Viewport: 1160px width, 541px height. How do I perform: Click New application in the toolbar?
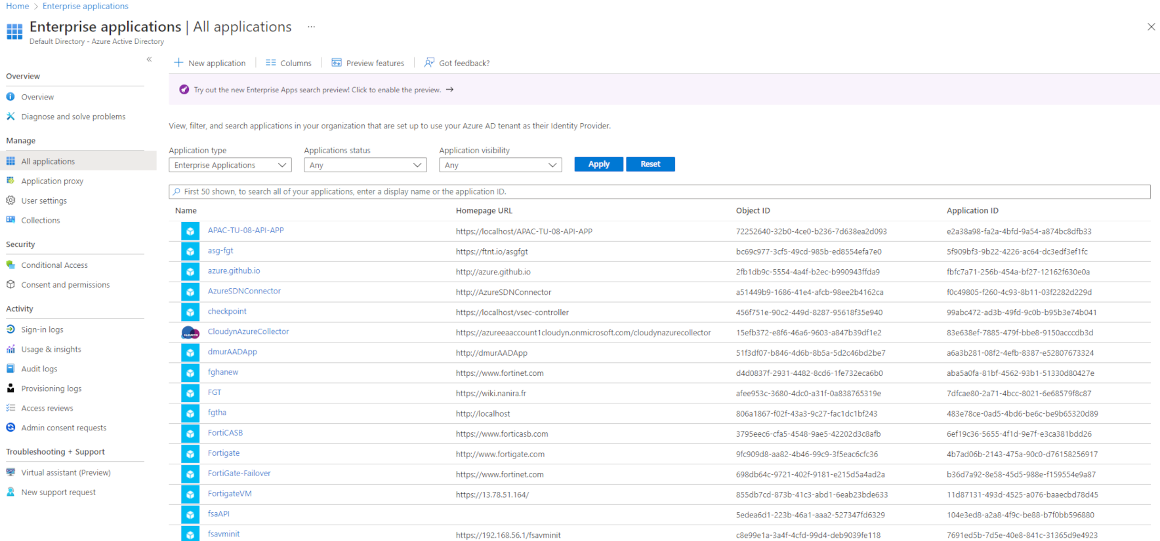[210, 63]
